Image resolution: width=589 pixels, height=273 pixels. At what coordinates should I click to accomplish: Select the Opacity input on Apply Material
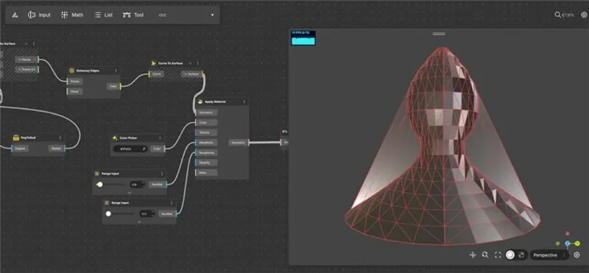[x=206, y=163]
